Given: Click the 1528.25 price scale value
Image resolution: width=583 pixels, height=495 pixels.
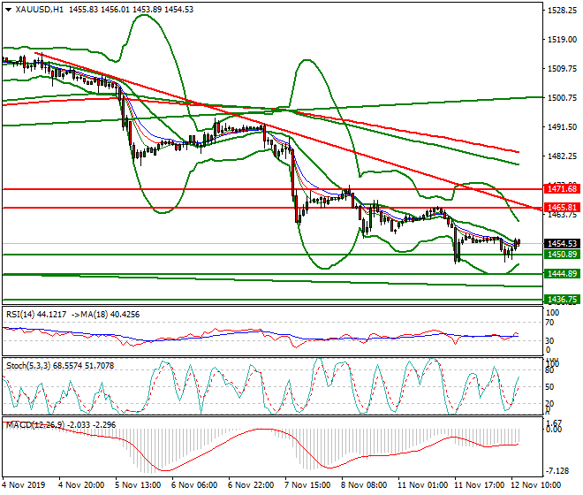Looking at the screenshot, I should (x=562, y=11).
